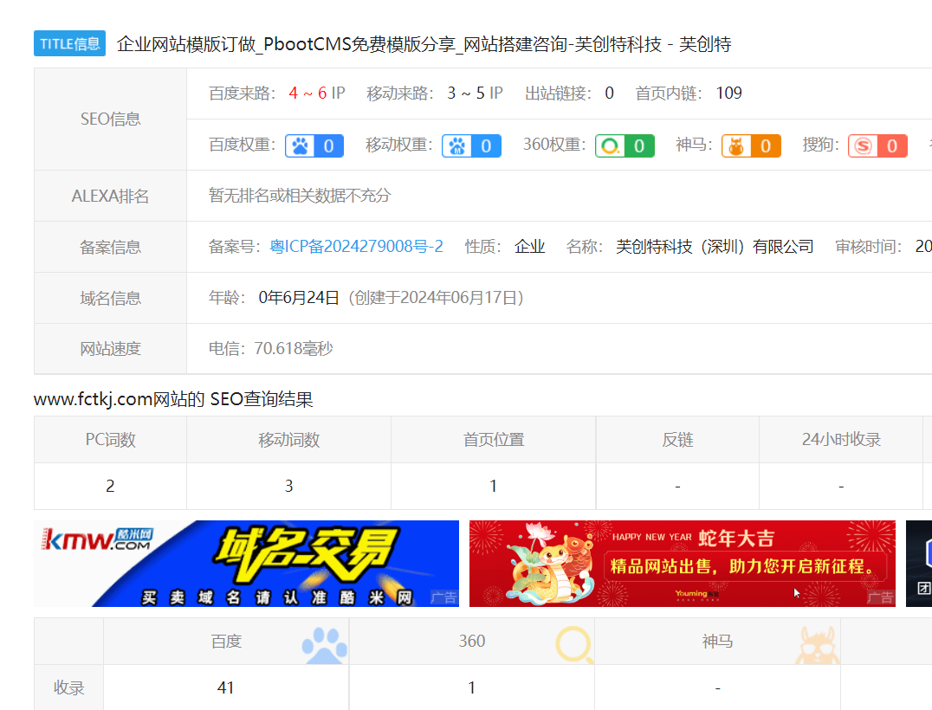Click the Baidu 收录 count 41
The height and width of the screenshot is (710, 932).
226,687
